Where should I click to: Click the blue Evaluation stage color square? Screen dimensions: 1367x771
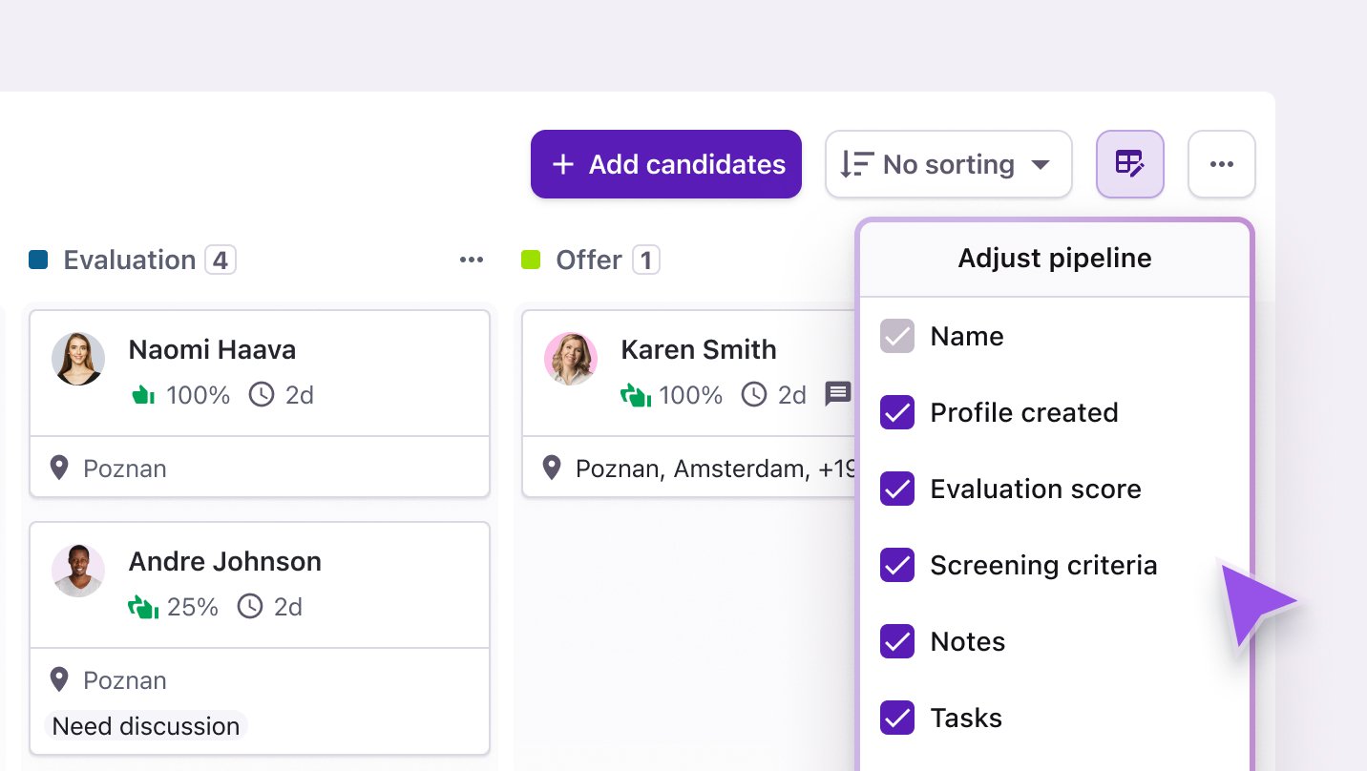pos(38,260)
